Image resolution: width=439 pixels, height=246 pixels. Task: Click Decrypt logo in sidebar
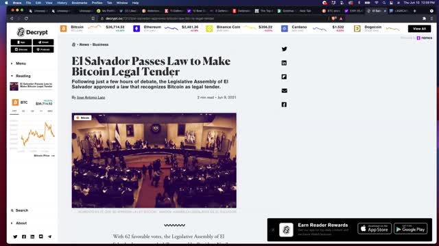coord(32,32)
